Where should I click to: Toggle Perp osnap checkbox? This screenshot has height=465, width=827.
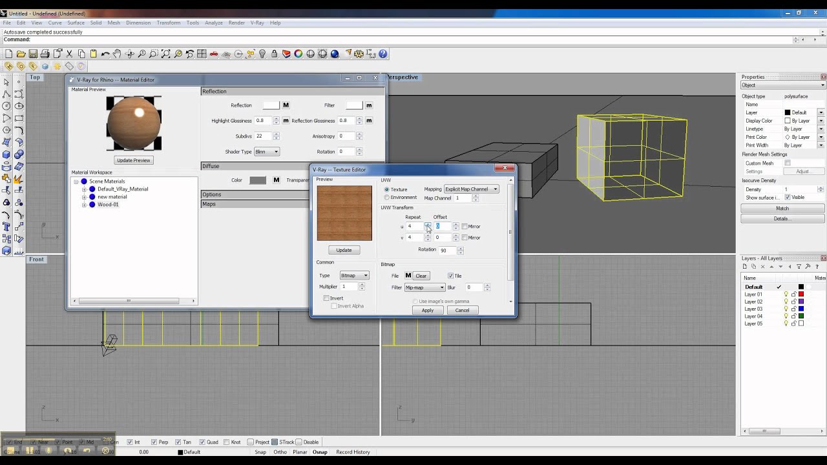[154, 442]
